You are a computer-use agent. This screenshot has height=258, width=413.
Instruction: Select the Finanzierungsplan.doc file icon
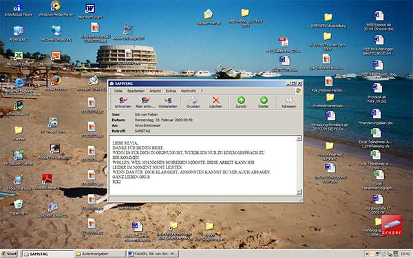tap(376, 117)
